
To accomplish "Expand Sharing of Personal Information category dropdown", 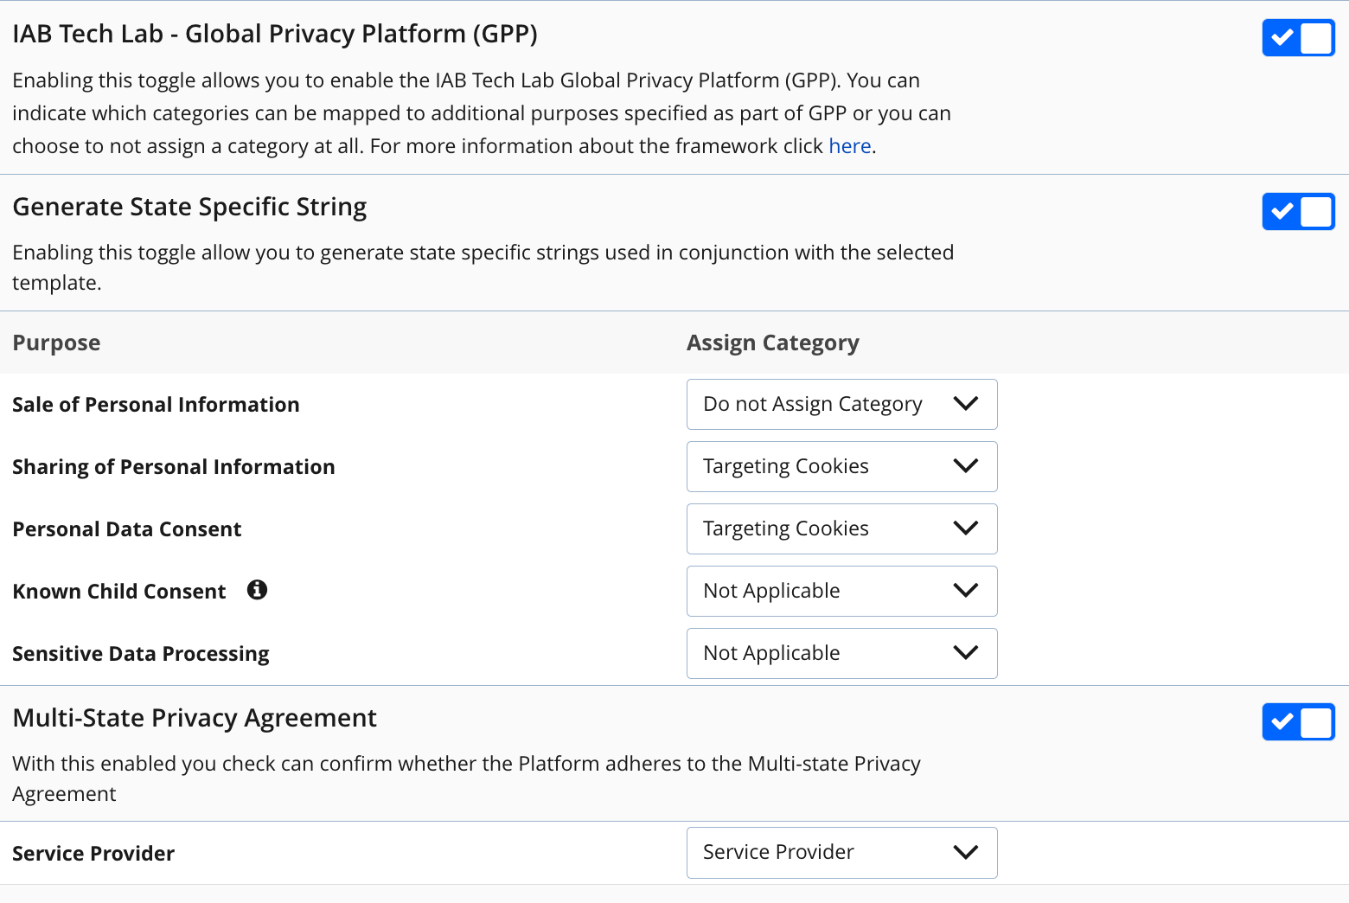I will [841, 467].
